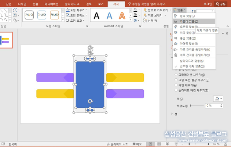Click the zoom slider in status bar
This screenshot has width=231, height=147.
point(195,144)
